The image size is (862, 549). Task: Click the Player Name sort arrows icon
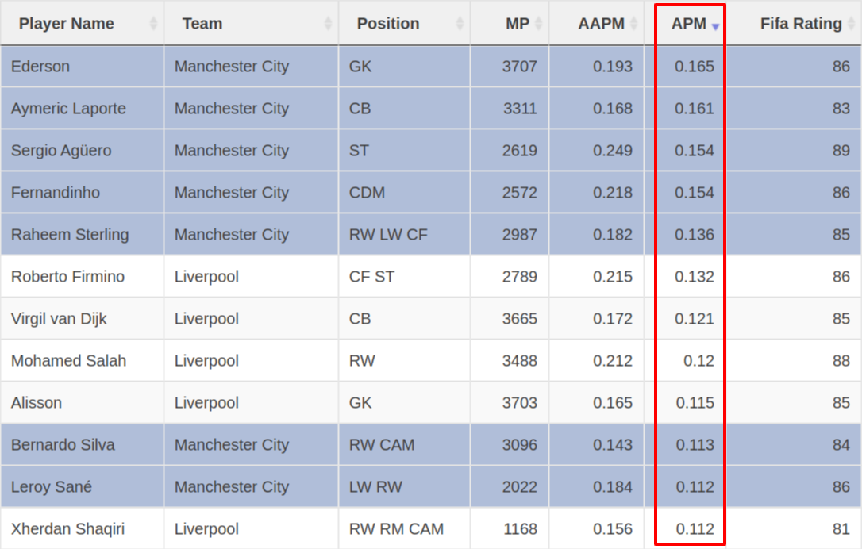(153, 24)
